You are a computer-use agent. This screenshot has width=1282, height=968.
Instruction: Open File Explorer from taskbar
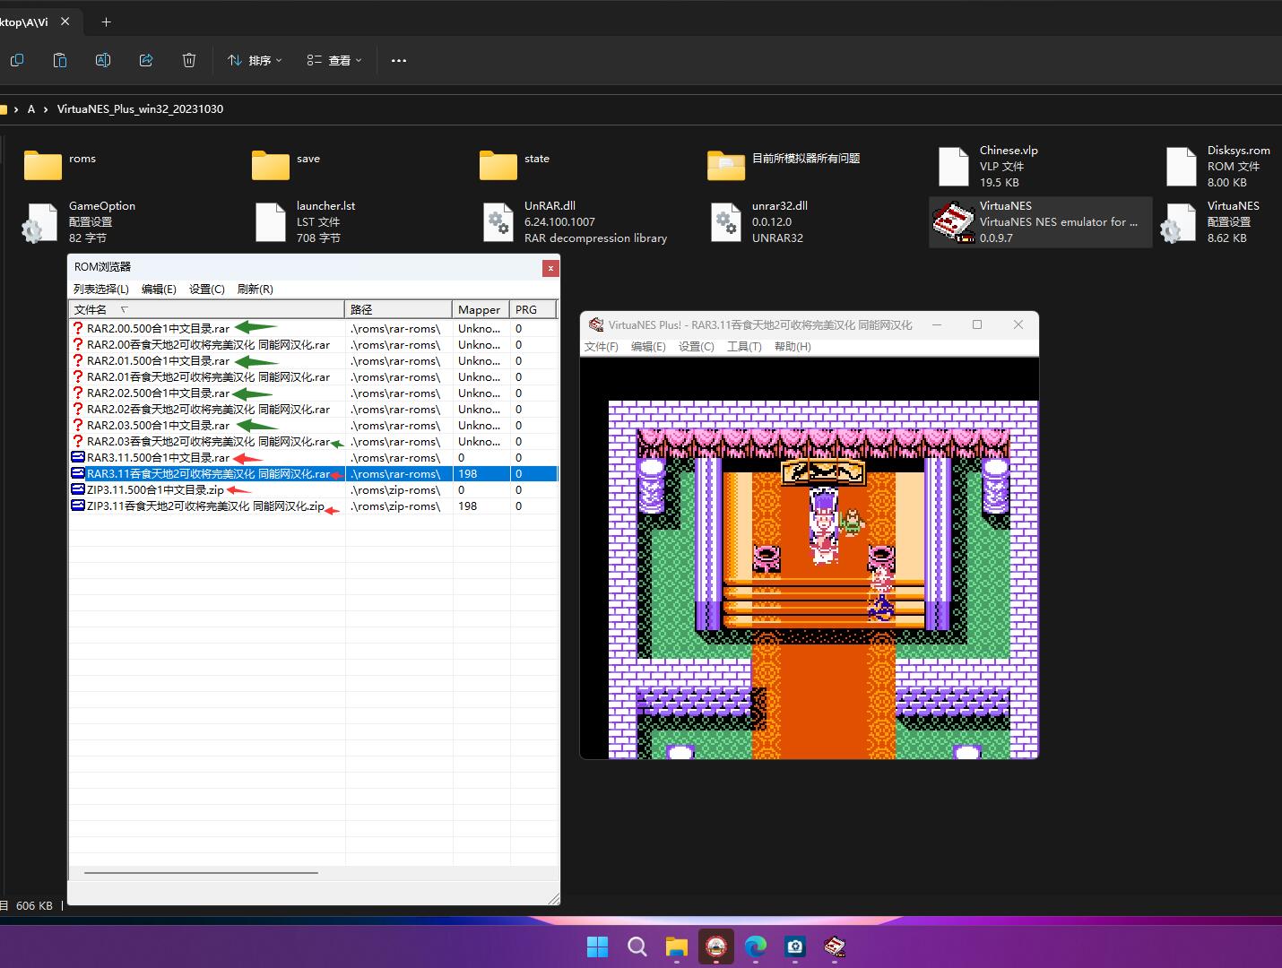click(x=676, y=946)
